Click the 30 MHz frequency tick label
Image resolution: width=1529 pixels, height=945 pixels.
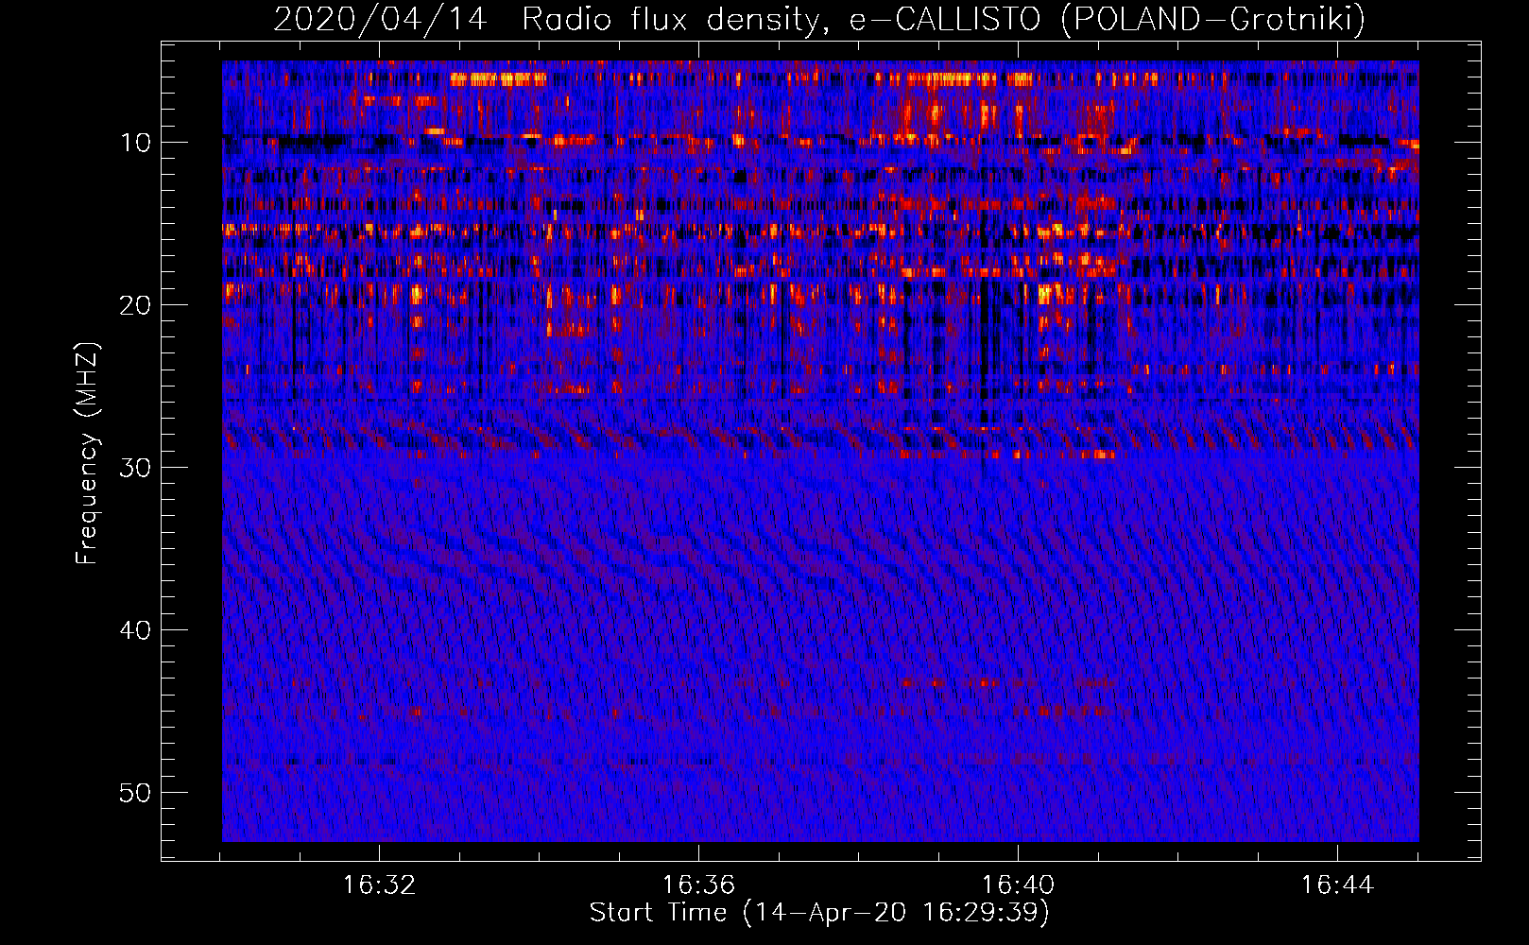(x=135, y=468)
